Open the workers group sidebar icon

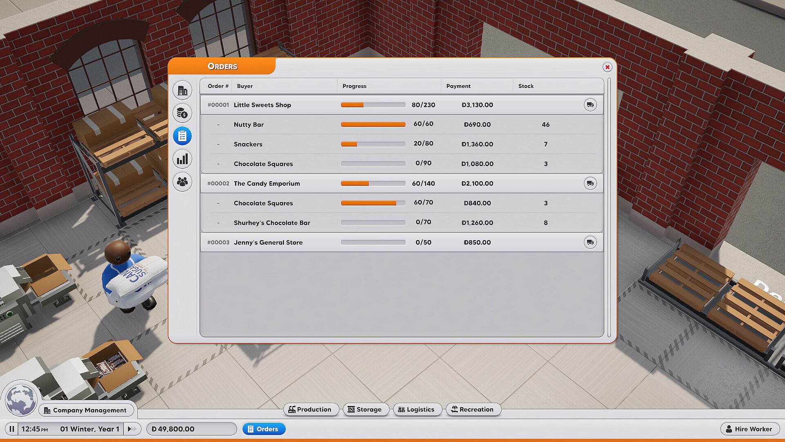182,182
